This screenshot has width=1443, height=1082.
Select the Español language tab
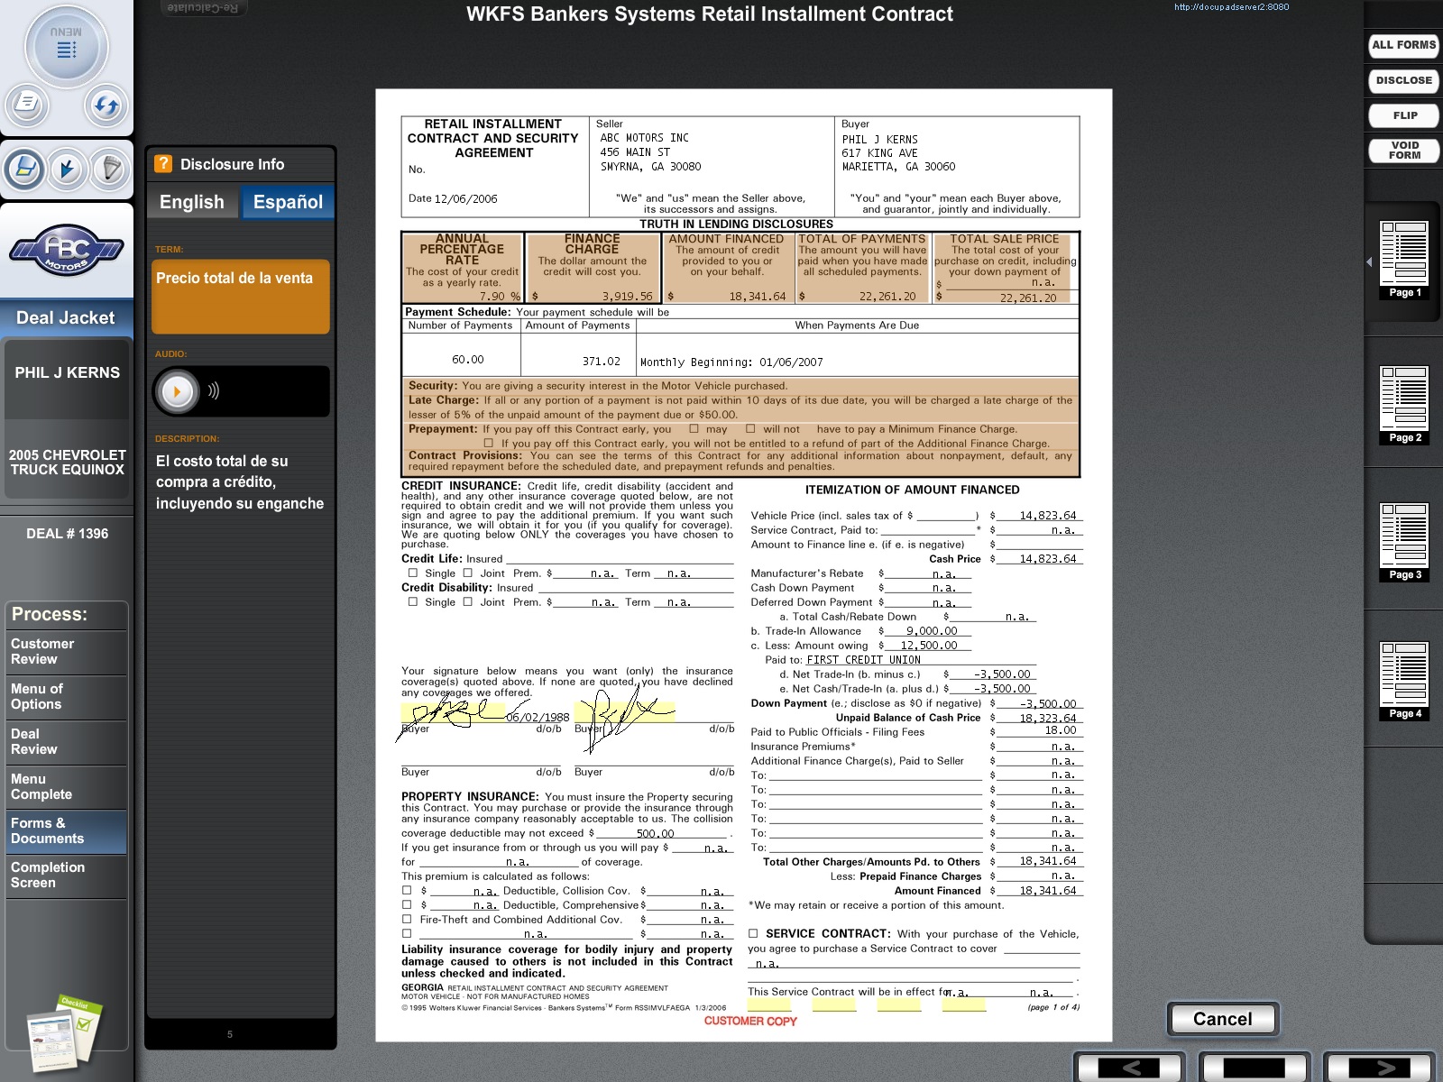(x=288, y=202)
